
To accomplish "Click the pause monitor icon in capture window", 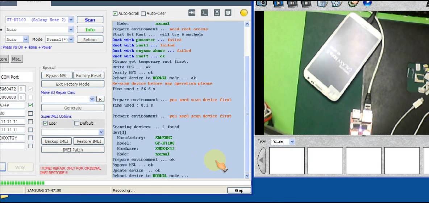I will [292, 3].
